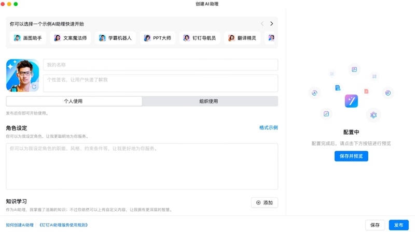415x233 pixels.
Task: Click the blue 发布 button
Action: tap(398, 225)
